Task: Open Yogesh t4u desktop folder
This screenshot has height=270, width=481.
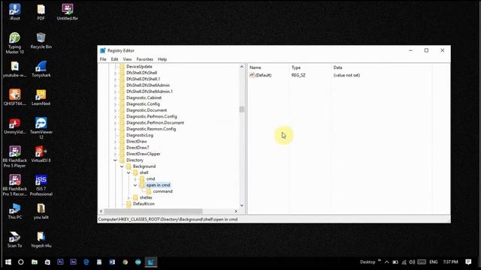Action: tap(41, 239)
